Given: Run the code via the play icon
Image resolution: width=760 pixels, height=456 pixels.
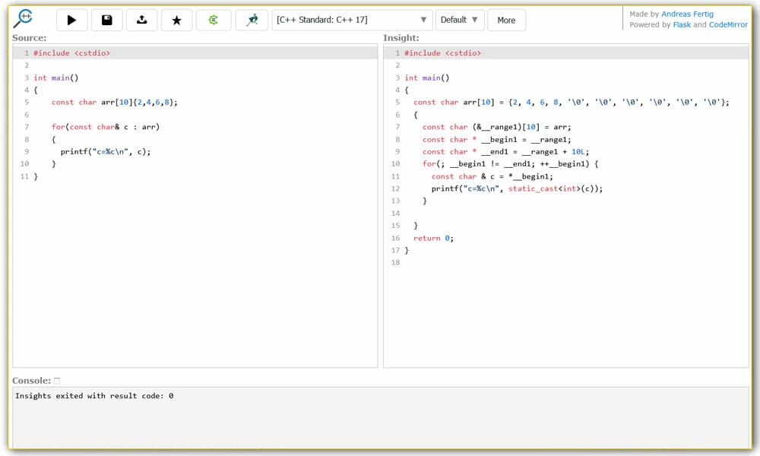Looking at the screenshot, I should point(72,20).
